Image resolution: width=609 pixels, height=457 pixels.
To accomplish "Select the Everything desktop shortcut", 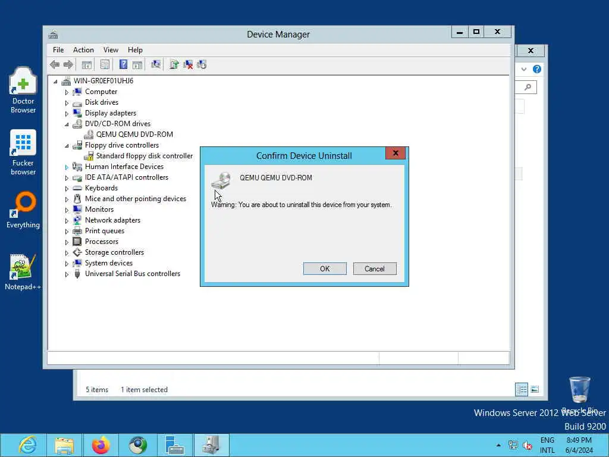I will tap(23, 210).
